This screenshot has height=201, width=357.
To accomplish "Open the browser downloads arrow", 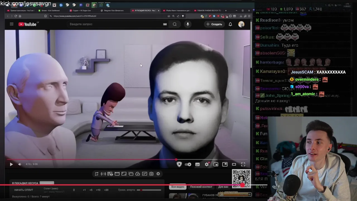I will pyautogui.click(x=241, y=16).
